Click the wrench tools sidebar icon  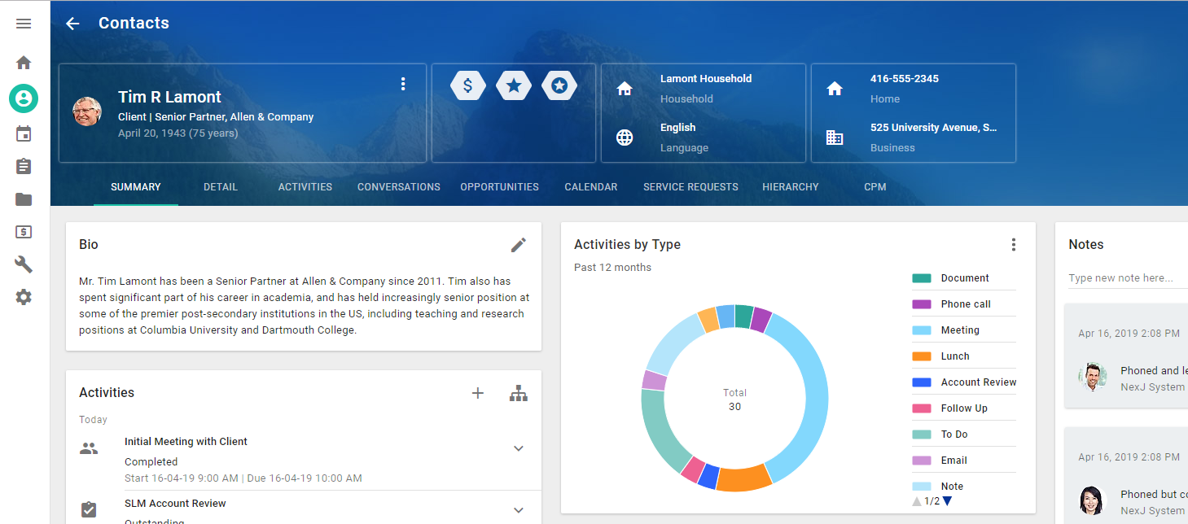pos(24,264)
